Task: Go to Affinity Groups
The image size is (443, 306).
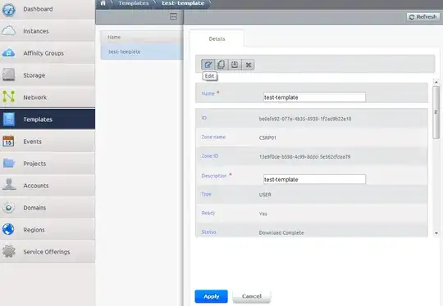Action: click(48, 53)
